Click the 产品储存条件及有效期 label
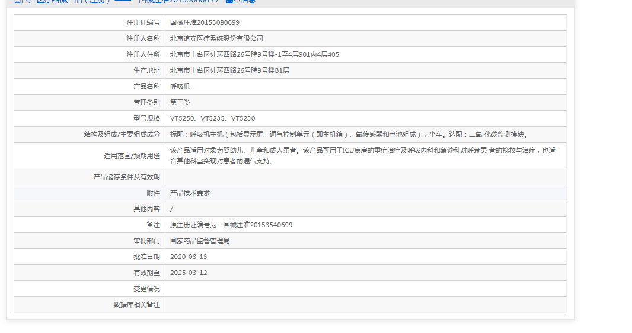The image size is (632, 333). [126, 177]
